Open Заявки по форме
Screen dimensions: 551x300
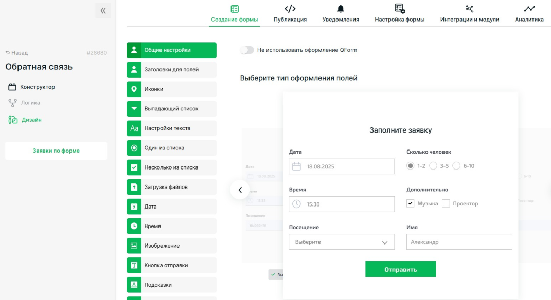tap(56, 151)
